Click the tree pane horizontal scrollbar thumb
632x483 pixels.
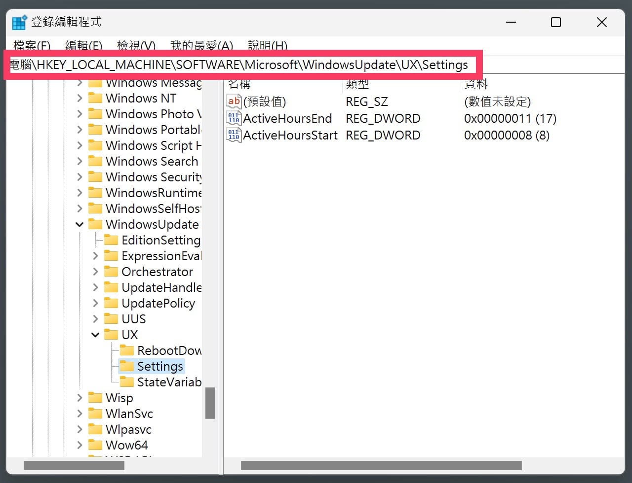point(74,465)
